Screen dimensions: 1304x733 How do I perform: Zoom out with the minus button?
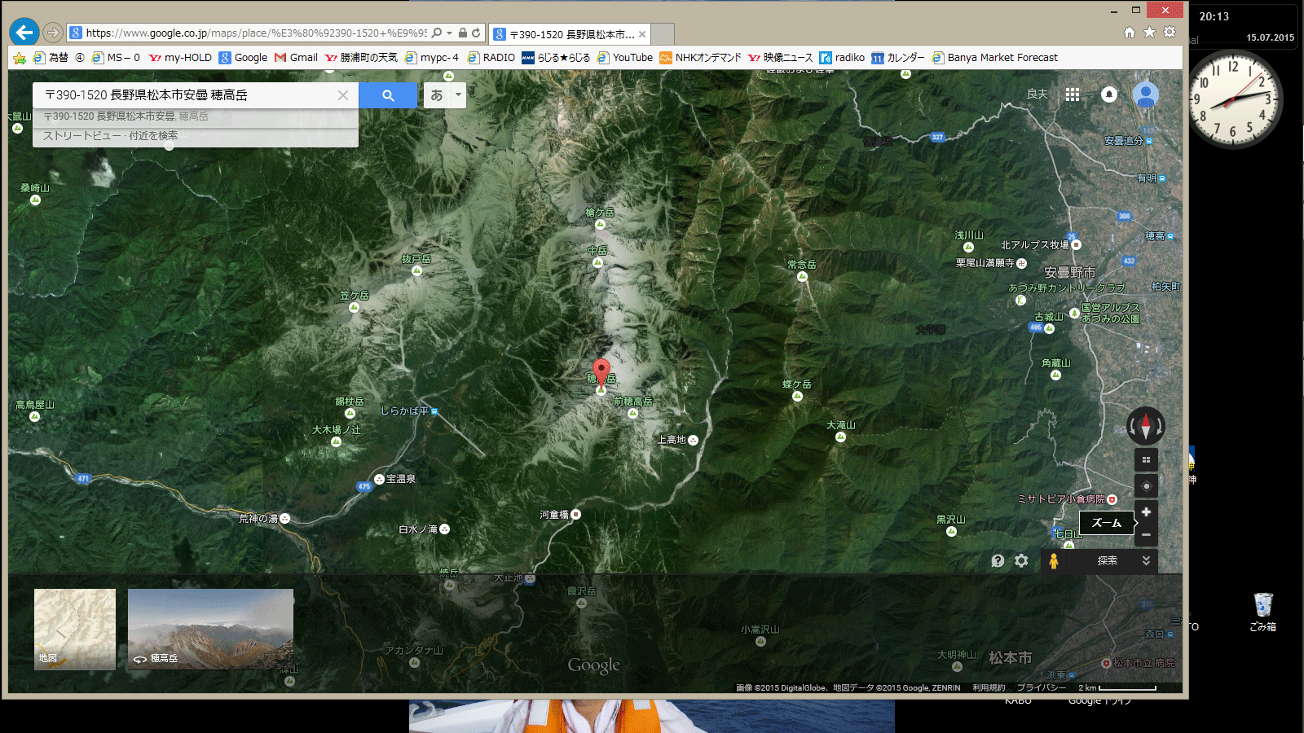[1146, 535]
